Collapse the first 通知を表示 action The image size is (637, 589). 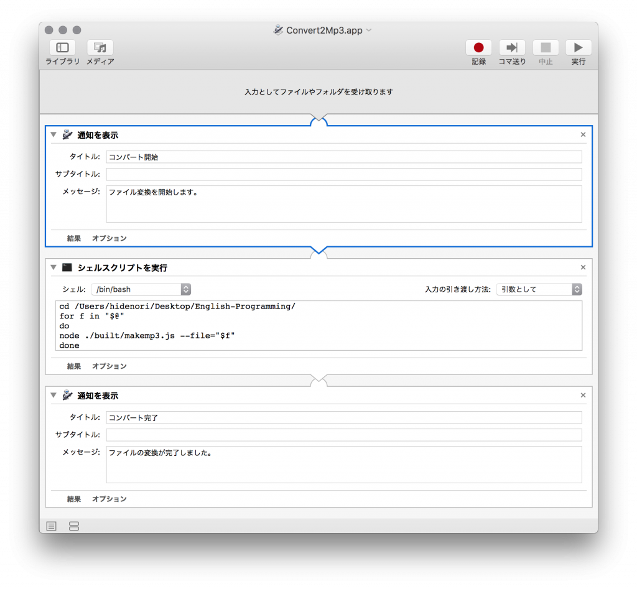[53, 134]
